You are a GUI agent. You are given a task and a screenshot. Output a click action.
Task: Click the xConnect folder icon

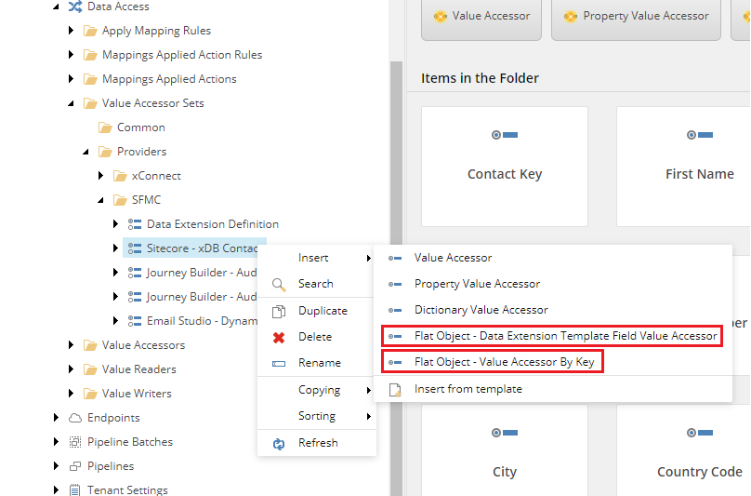(x=120, y=176)
